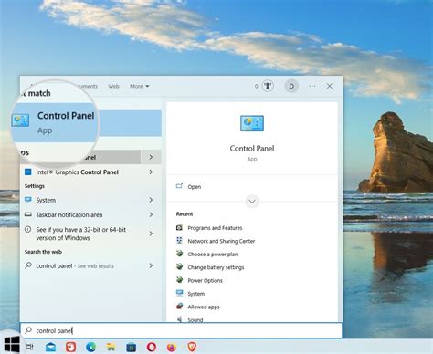Screen dimensions: 433x354
Task: Open the Rewards trophy icon
Action: click(x=268, y=86)
